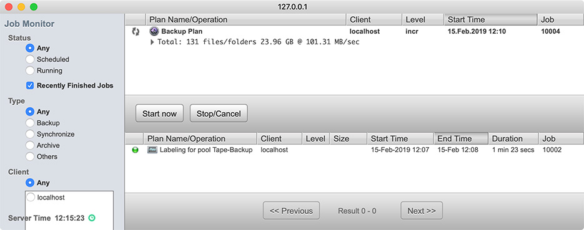Go to Next >> results page
This screenshot has height=230, width=584.
[422, 211]
